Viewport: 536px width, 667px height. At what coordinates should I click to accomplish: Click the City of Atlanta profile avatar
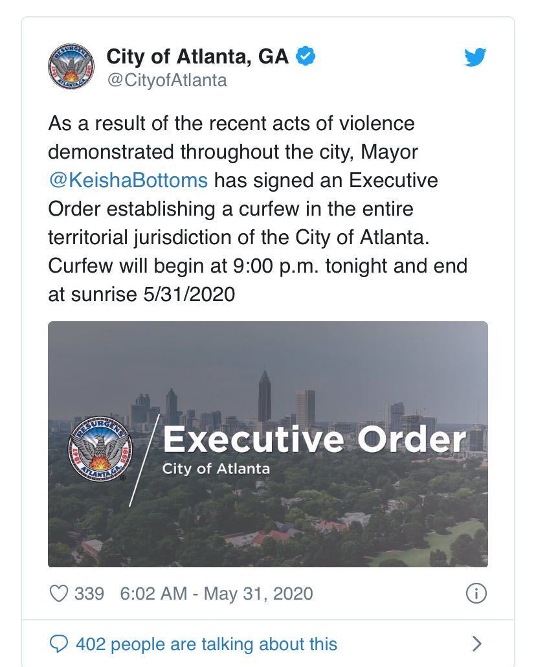pos(73,67)
